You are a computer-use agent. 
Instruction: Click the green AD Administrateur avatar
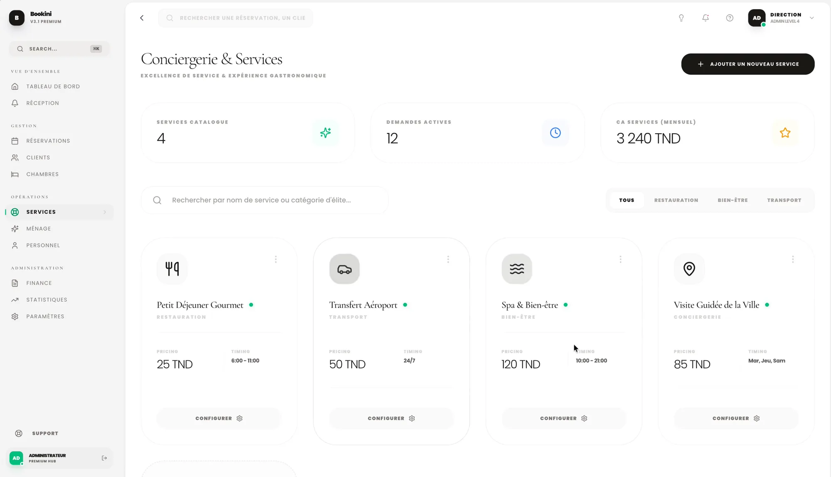[16, 458]
